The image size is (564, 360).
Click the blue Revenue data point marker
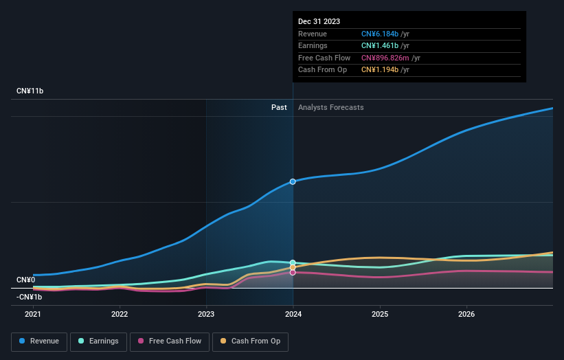tap(293, 181)
